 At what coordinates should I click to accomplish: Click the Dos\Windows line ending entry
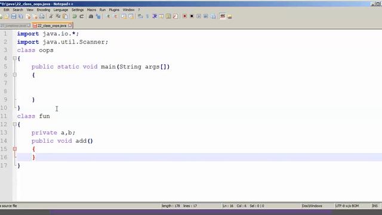tap(312, 206)
